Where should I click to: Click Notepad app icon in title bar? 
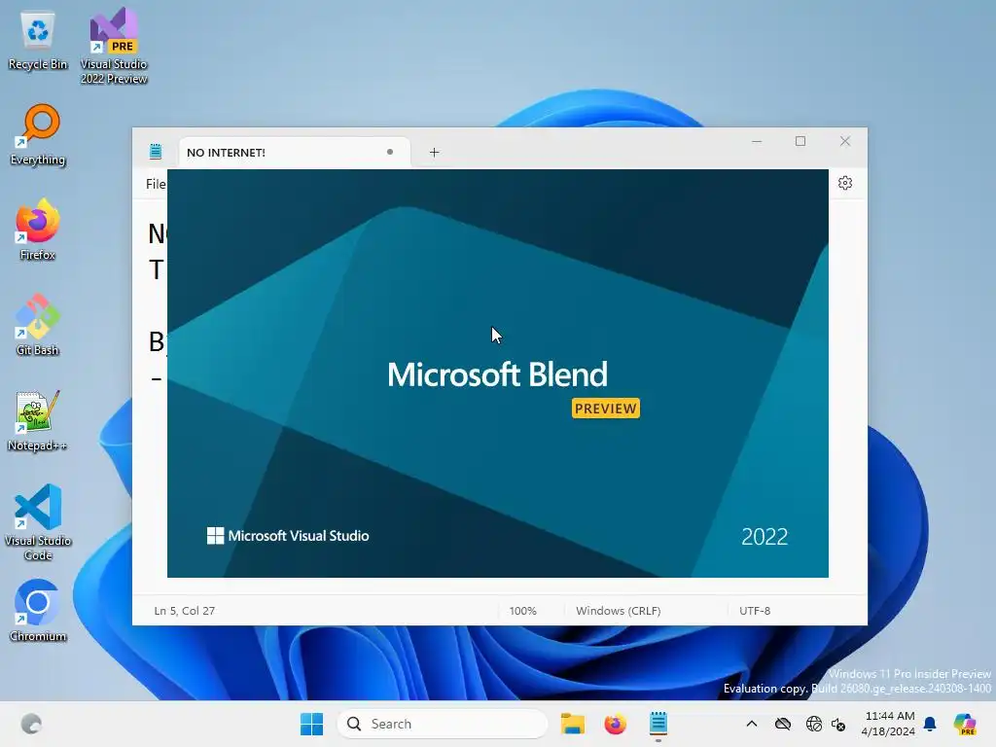[156, 152]
